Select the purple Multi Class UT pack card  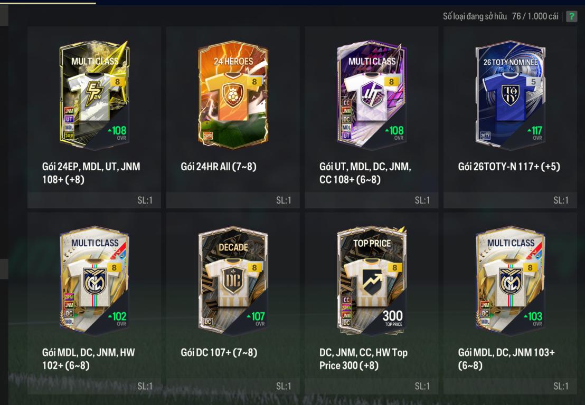coord(372,94)
